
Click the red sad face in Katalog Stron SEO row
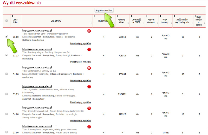click(89, 31)
